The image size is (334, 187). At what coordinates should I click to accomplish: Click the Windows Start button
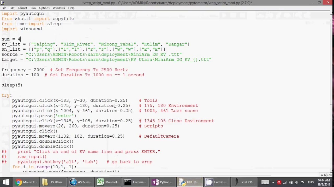pyautogui.click(x=6, y=182)
